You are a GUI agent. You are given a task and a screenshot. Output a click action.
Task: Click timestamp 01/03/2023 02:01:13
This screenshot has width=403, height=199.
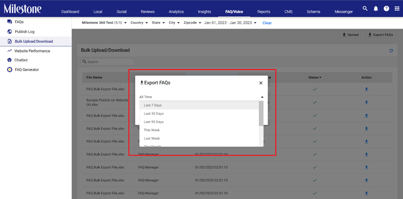pos(211,180)
